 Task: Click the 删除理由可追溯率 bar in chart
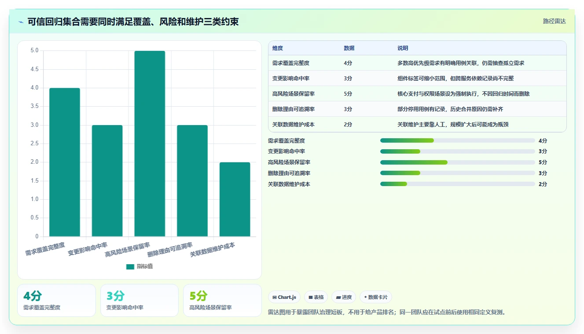click(x=192, y=181)
